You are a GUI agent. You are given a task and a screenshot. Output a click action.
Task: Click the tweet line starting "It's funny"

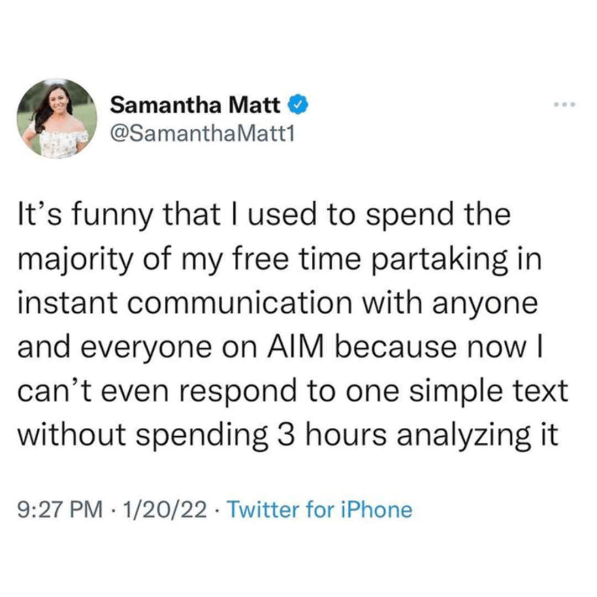tap(263, 214)
